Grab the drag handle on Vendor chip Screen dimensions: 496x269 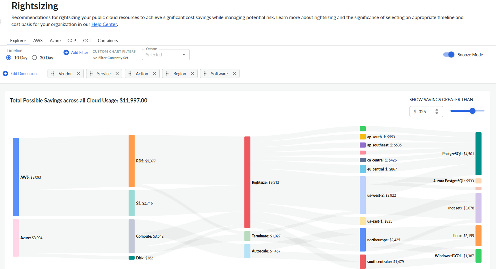click(53, 74)
